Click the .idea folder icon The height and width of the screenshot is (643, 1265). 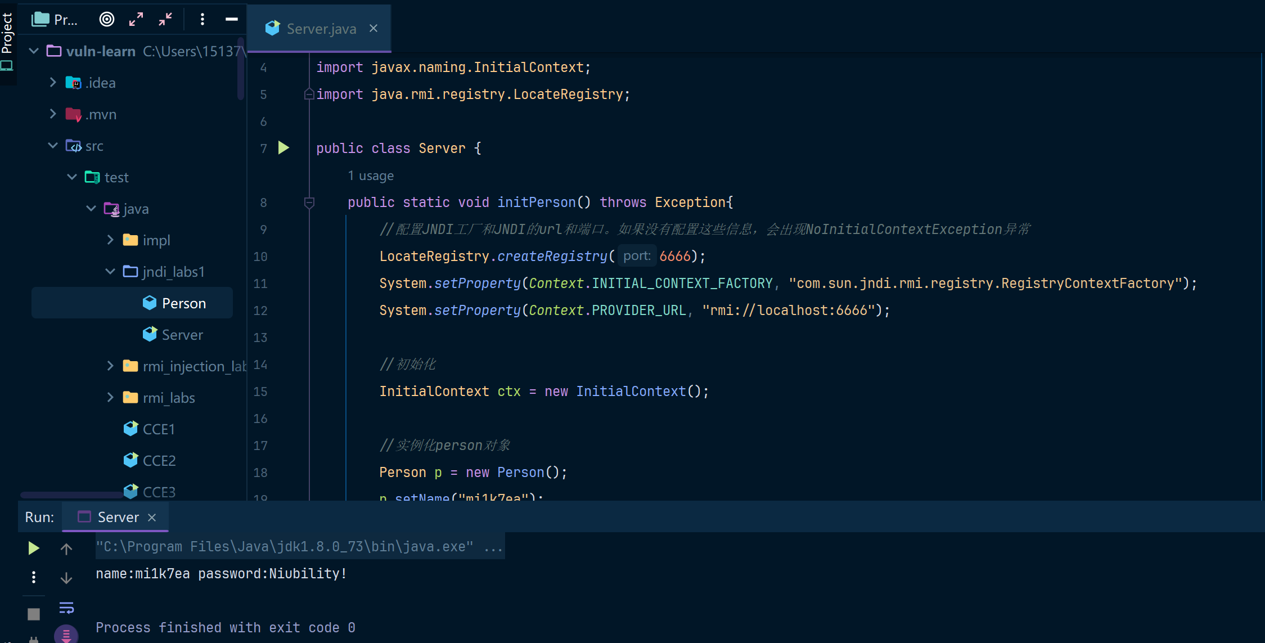coord(74,83)
